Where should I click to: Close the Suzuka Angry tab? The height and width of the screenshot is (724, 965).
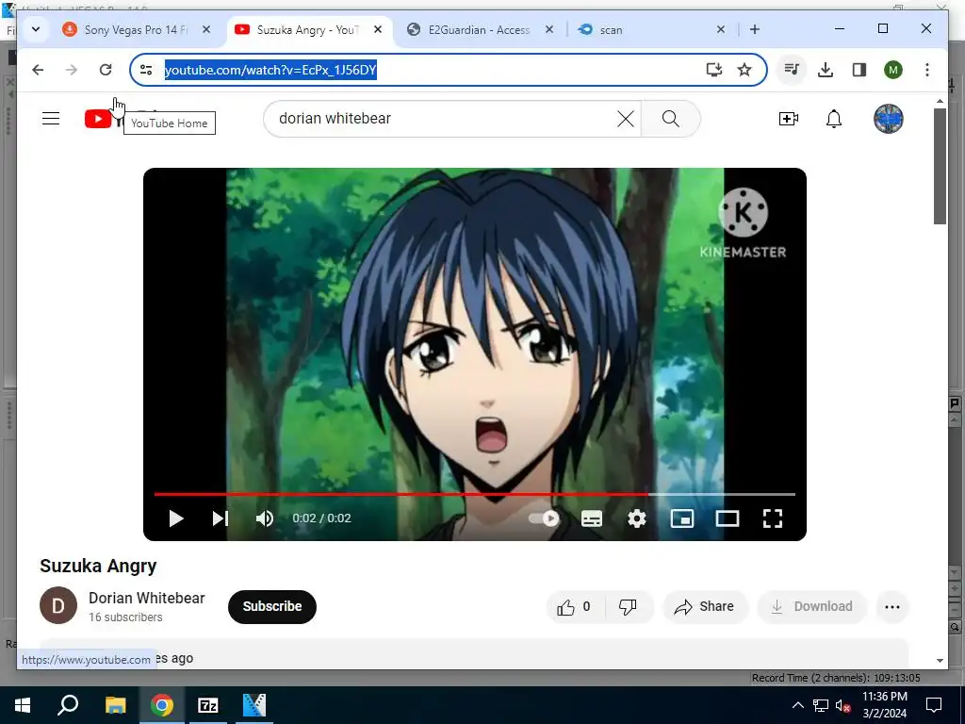[378, 29]
